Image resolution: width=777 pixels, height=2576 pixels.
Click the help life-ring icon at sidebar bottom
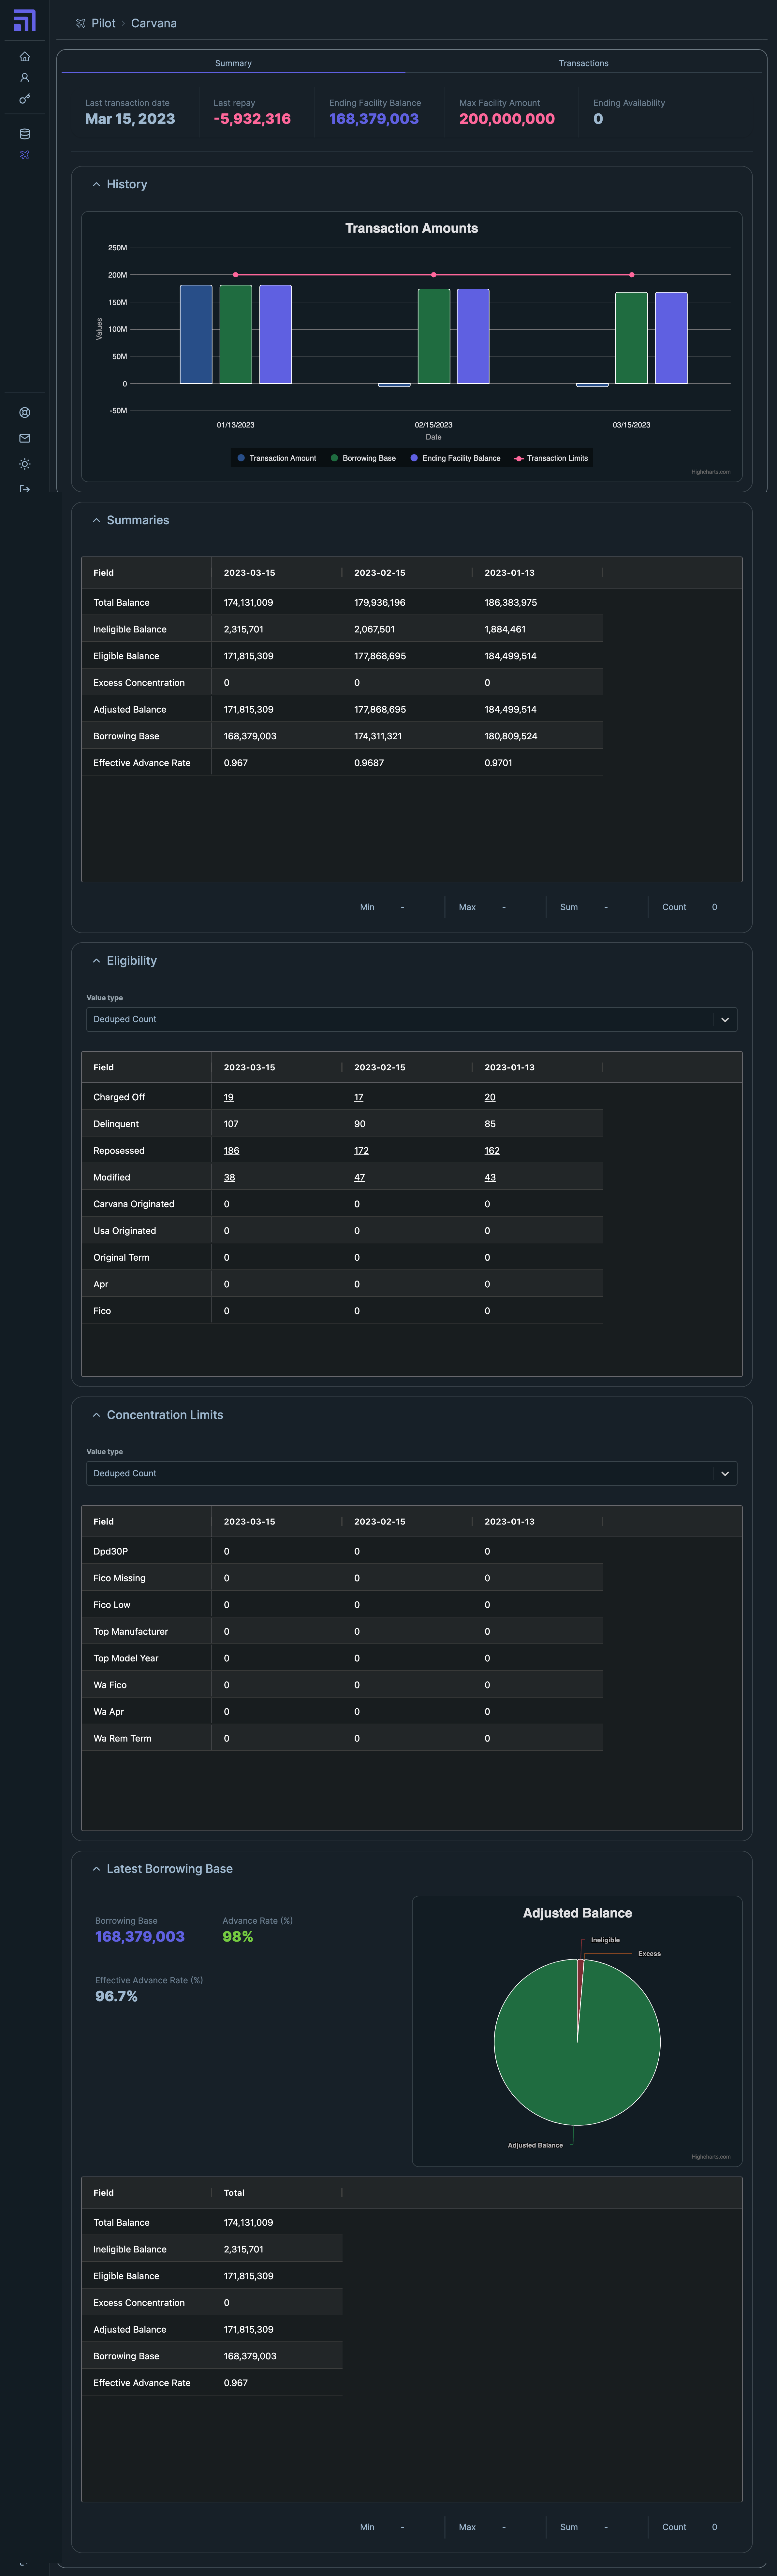[25, 412]
